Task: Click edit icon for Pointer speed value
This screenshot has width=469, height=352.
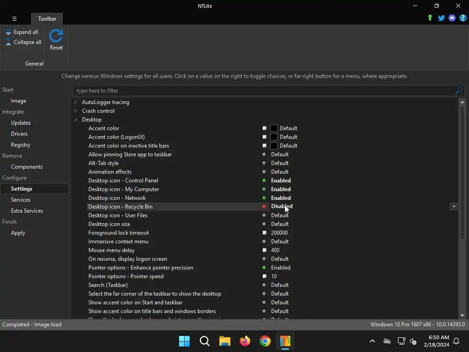Action: (264, 276)
